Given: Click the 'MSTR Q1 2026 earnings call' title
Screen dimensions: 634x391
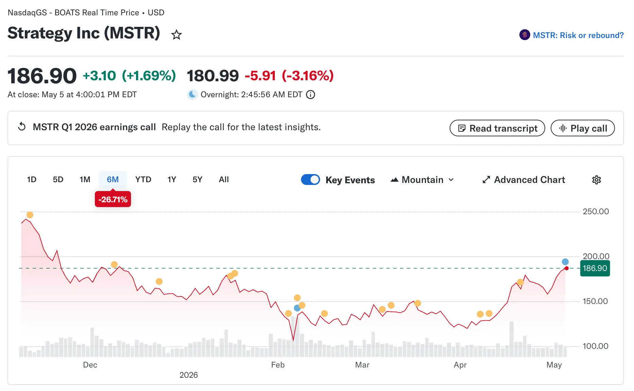Looking at the screenshot, I should tap(94, 127).
